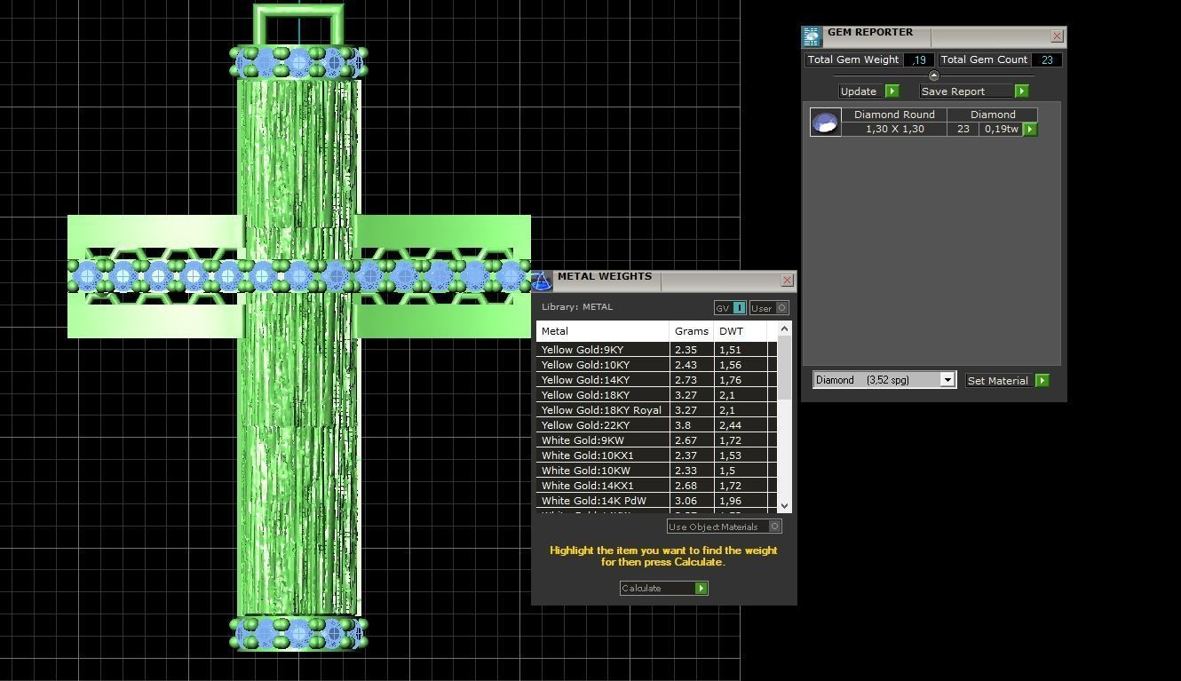This screenshot has width=1181, height=681.
Task: Click the Metal Weights scale icon
Action: point(542,281)
